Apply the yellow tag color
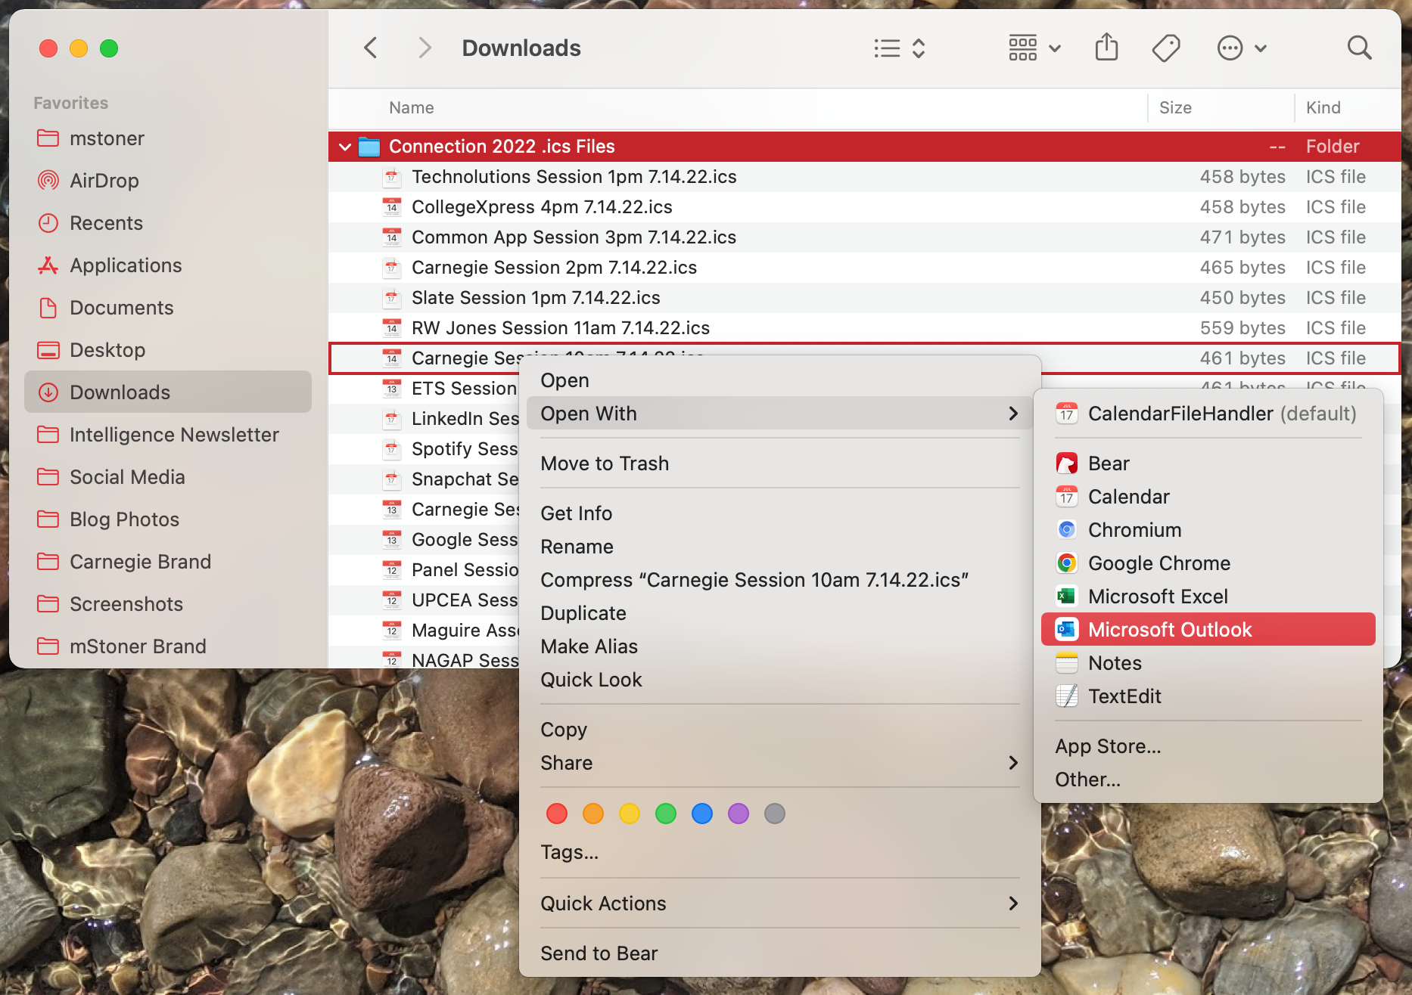This screenshot has height=995, width=1412. [x=630, y=814]
